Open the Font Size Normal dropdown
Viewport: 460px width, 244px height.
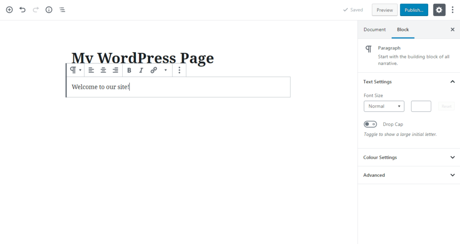(384, 106)
